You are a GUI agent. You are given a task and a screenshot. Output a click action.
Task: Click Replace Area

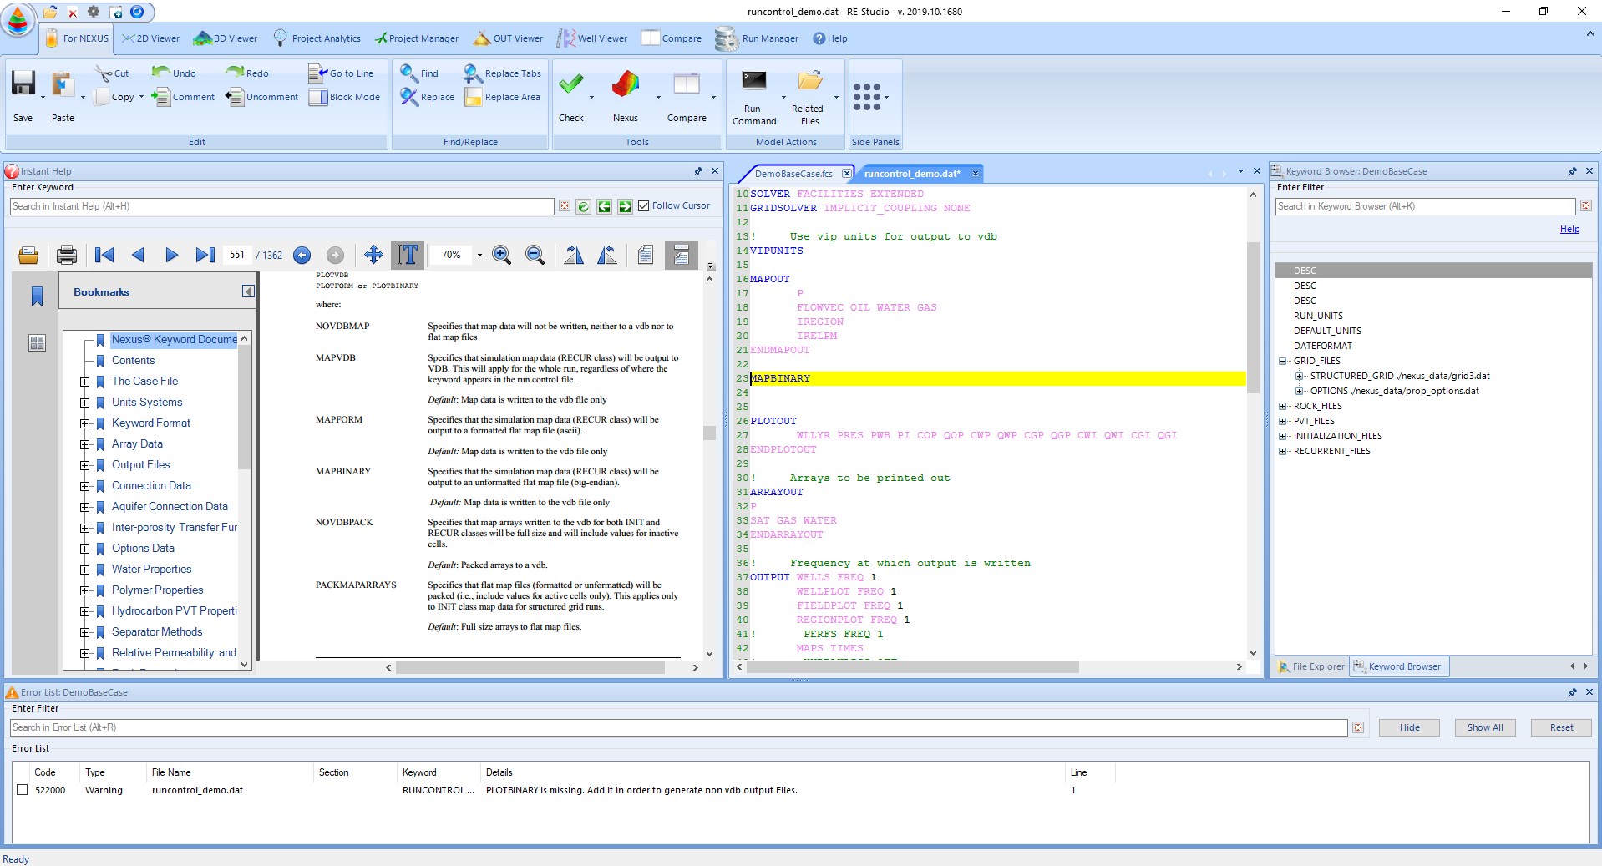pyautogui.click(x=502, y=97)
